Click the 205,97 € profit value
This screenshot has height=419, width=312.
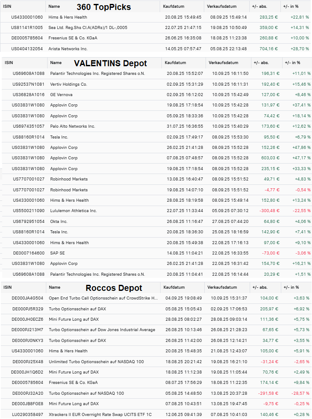[x=269, y=309]
